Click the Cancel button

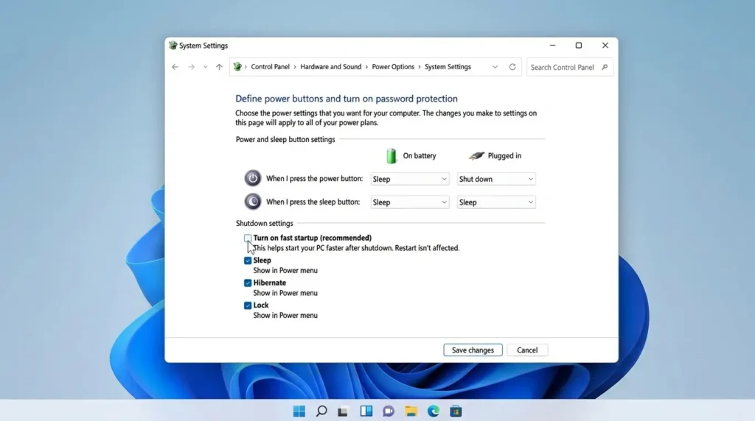527,350
